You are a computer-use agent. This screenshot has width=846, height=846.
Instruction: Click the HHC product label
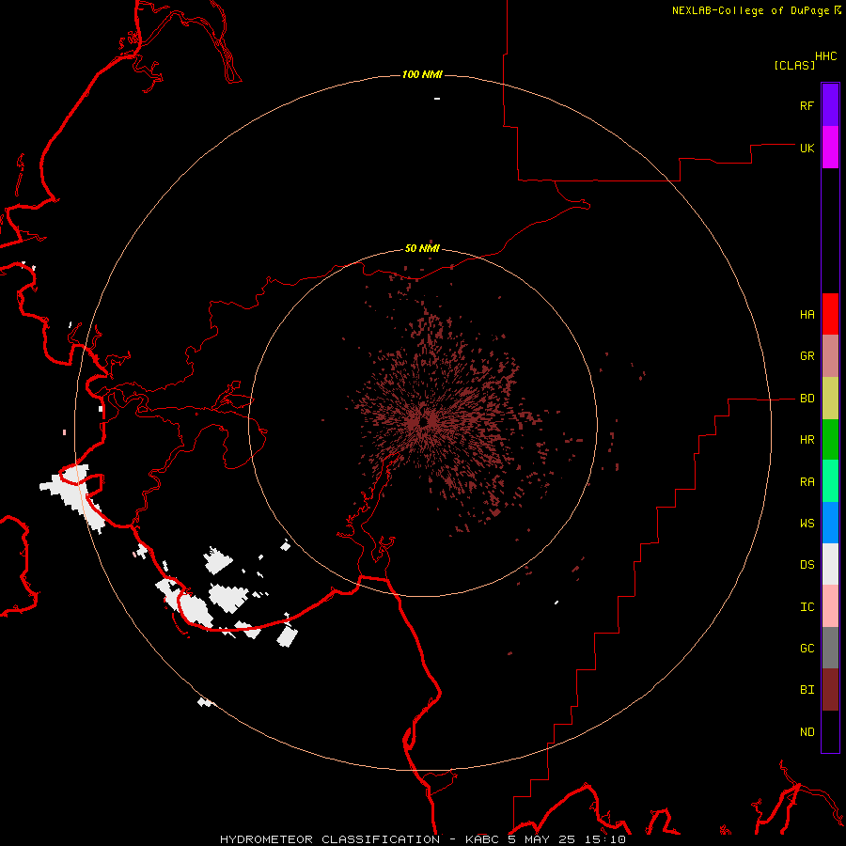[x=825, y=56]
